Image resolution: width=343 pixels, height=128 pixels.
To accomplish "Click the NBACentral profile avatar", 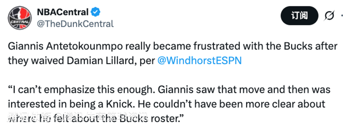I will [x=19, y=17].
